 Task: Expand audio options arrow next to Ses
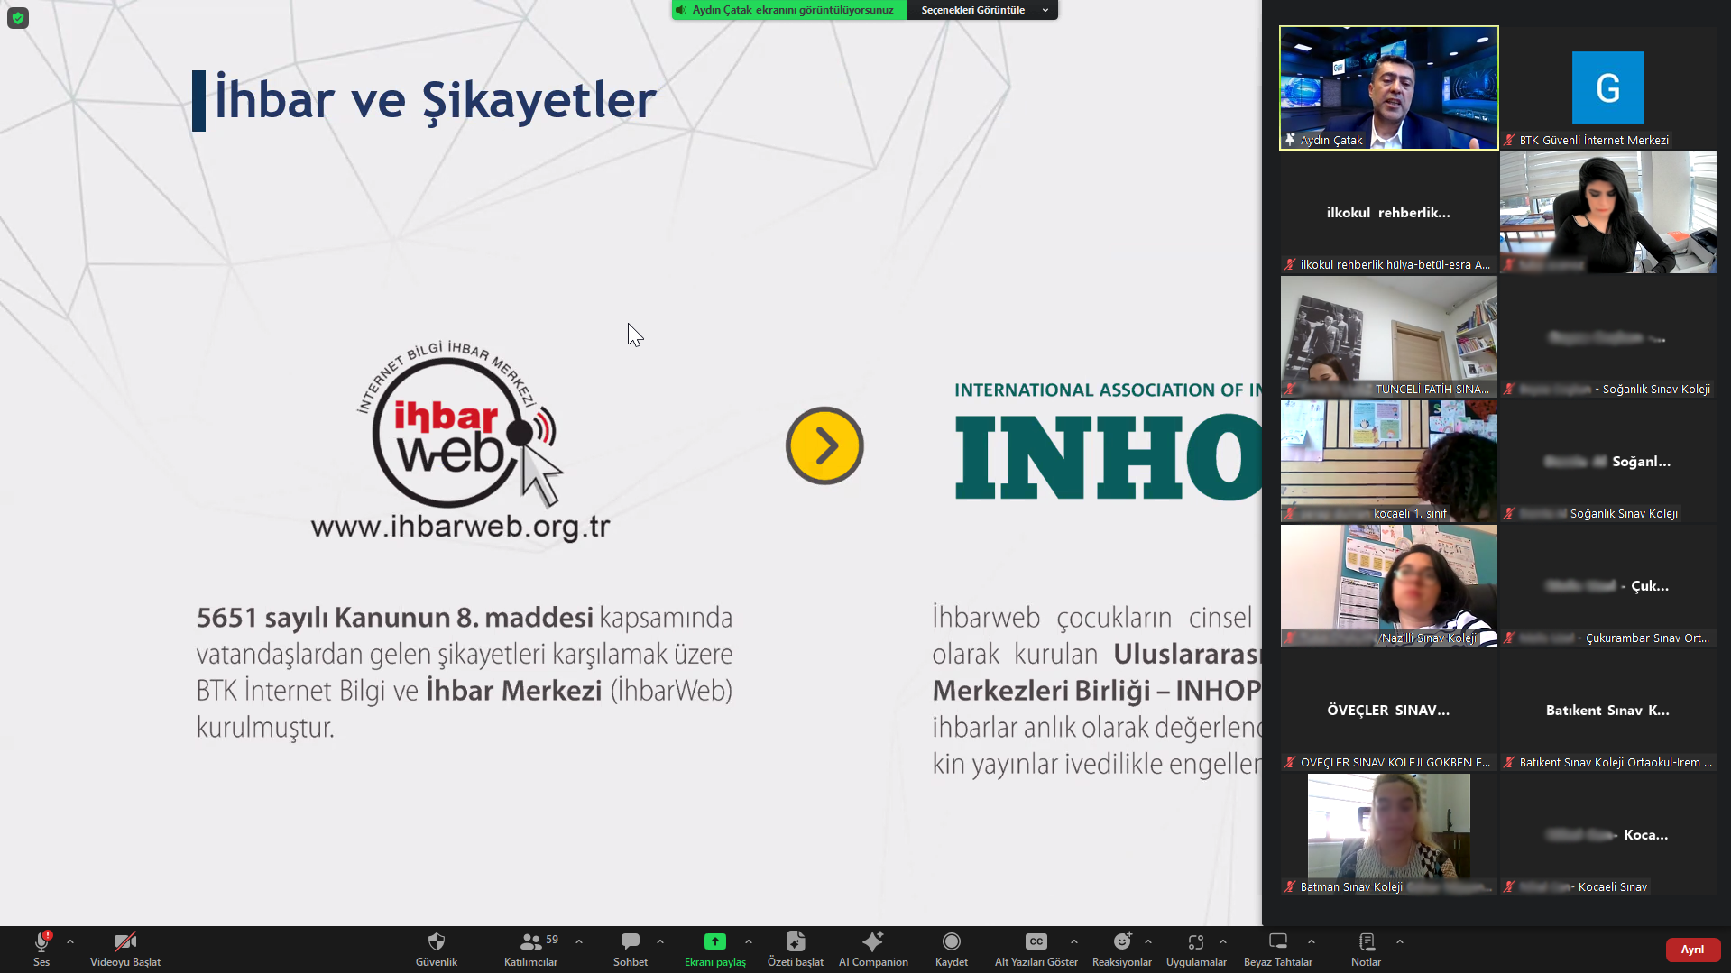(x=70, y=941)
